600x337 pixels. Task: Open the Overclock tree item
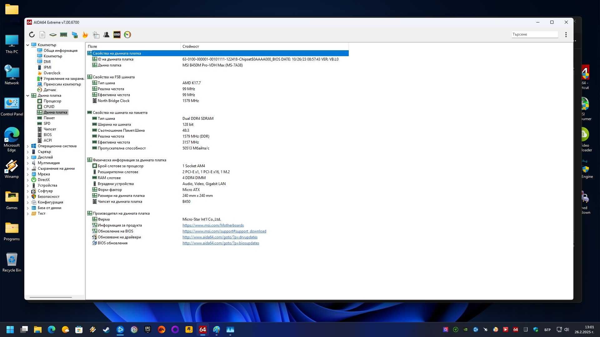[x=52, y=73]
